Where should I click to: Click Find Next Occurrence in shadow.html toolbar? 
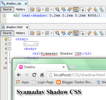(70, 33)
